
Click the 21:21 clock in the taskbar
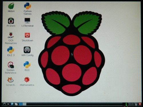[x=131, y=104]
